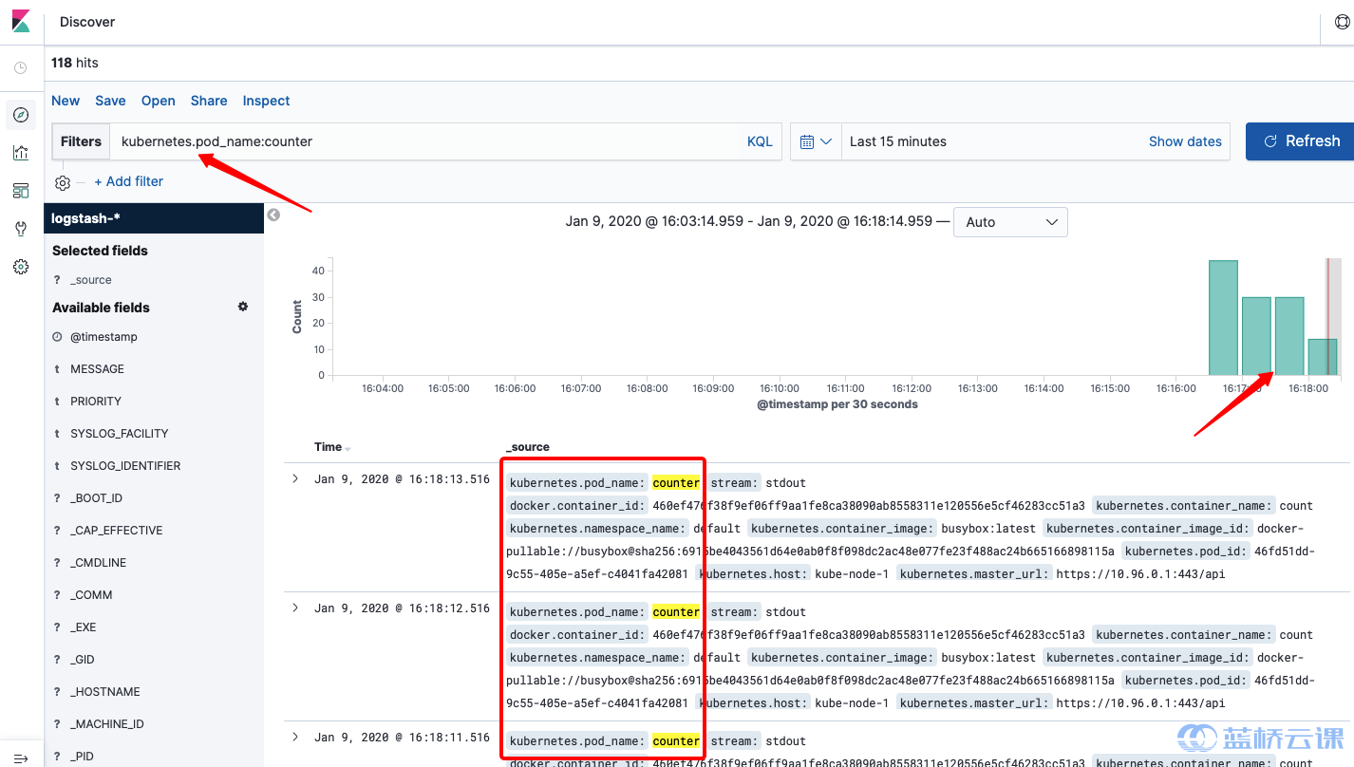Screen dimensions: 1354x767
Task: Click the Refresh button
Action: (1300, 141)
